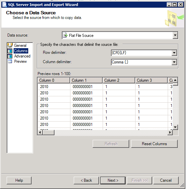Image resolution: width=186 pixels, height=189 pixels.
Task: Click the preview grid scroll-down arrow
Action: pyautogui.click(x=175, y=127)
